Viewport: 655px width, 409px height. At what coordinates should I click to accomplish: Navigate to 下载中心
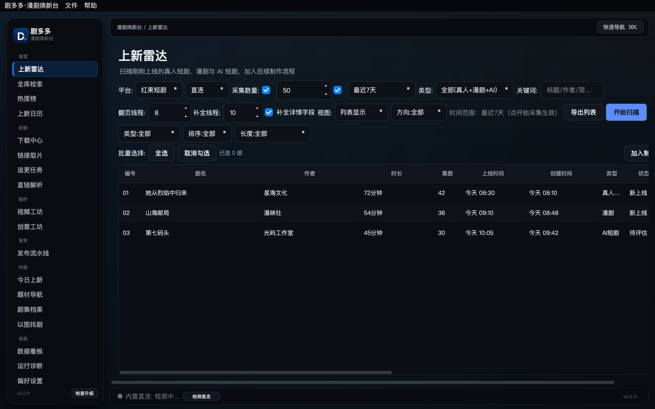point(55,140)
